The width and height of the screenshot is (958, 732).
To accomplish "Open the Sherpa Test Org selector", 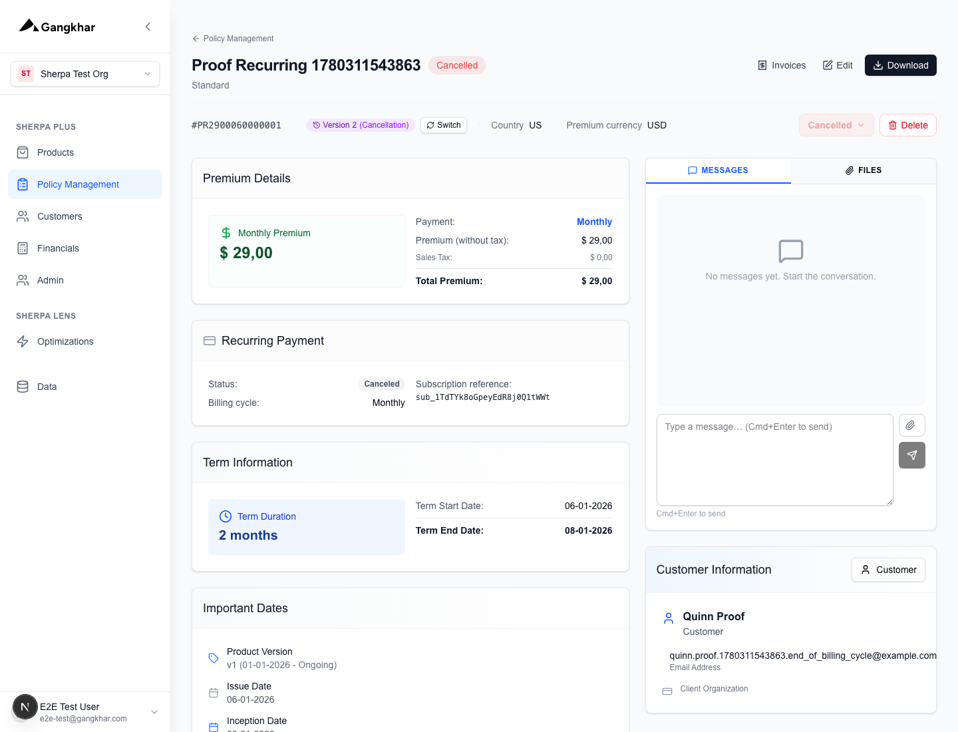I will 85,74.
